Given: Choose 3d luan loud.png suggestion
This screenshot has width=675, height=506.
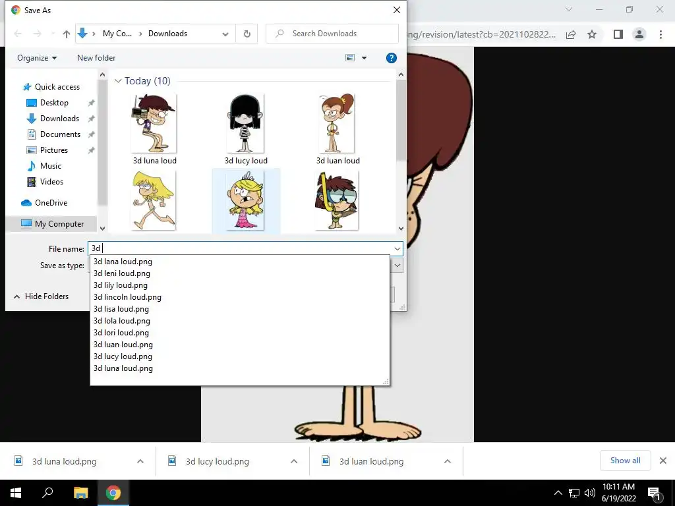Looking at the screenshot, I should (123, 345).
